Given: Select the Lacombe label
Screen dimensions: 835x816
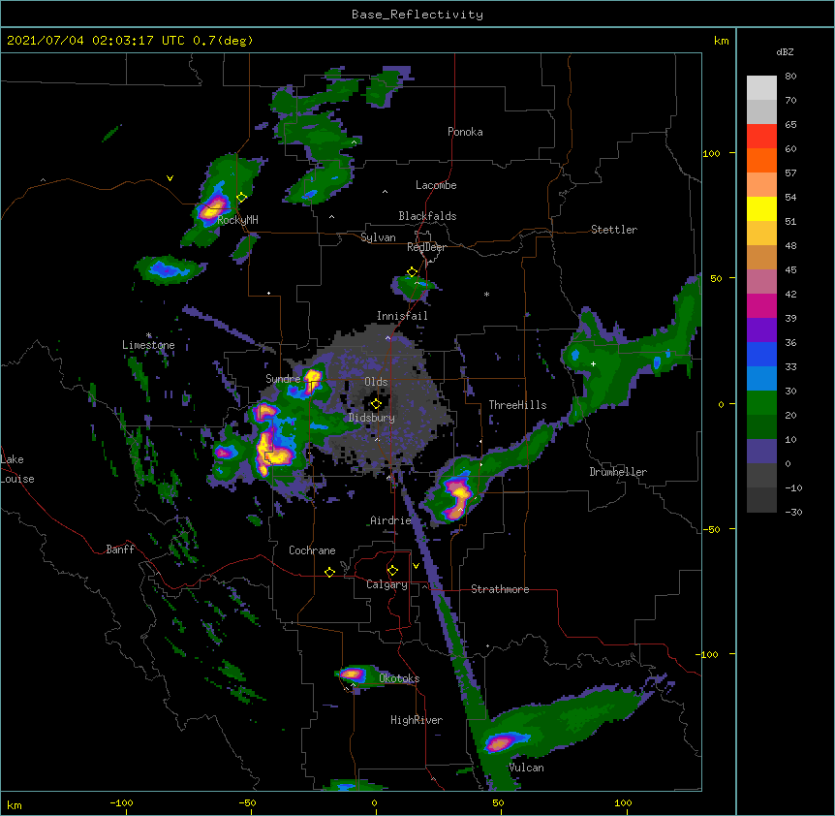Looking at the screenshot, I should tap(436, 185).
